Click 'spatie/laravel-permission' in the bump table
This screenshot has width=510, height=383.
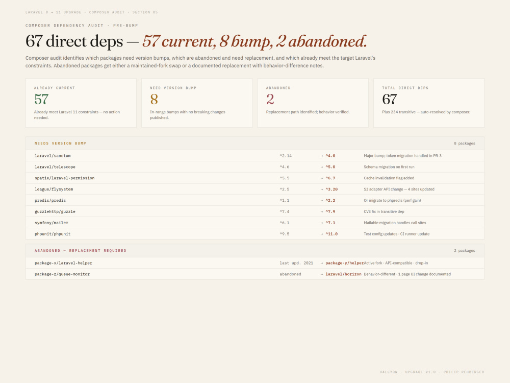tap(65, 178)
